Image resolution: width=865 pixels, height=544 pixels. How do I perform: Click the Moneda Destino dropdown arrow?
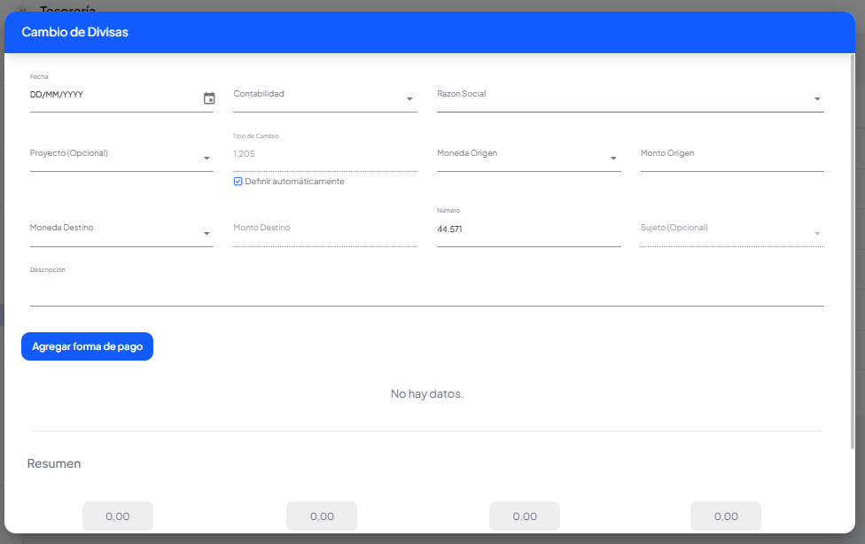click(x=207, y=234)
